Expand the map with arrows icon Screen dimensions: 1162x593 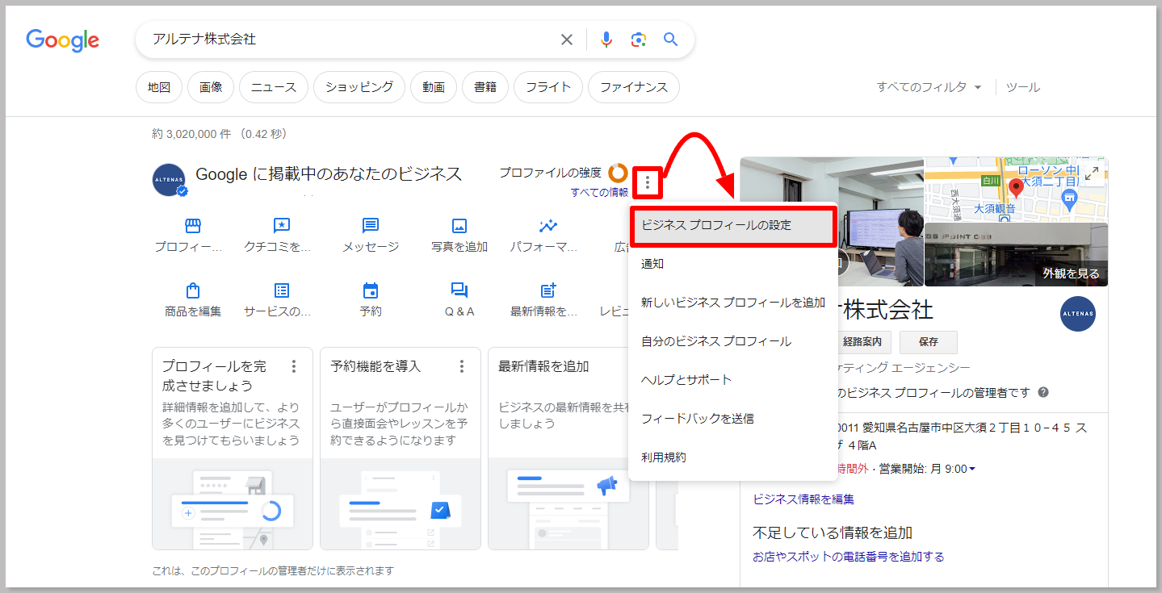click(x=1092, y=173)
